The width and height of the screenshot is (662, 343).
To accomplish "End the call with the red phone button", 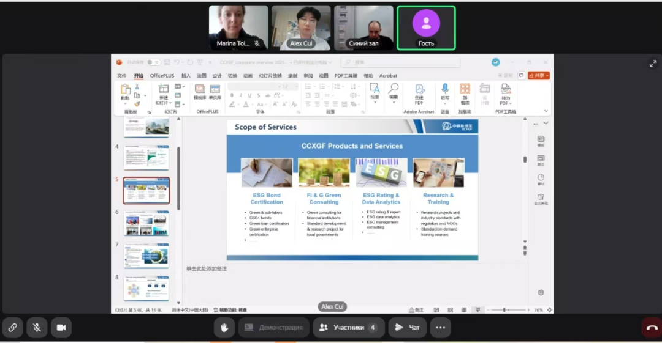I will 652,328.
